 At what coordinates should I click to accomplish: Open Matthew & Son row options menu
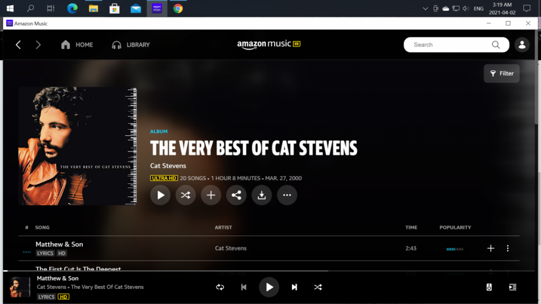pyautogui.click(x=508, y=248)
